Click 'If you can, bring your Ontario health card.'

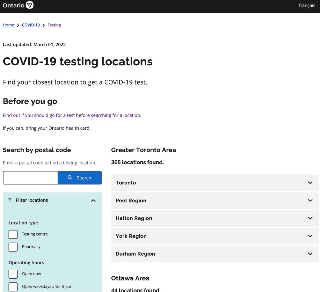(47, 128)
